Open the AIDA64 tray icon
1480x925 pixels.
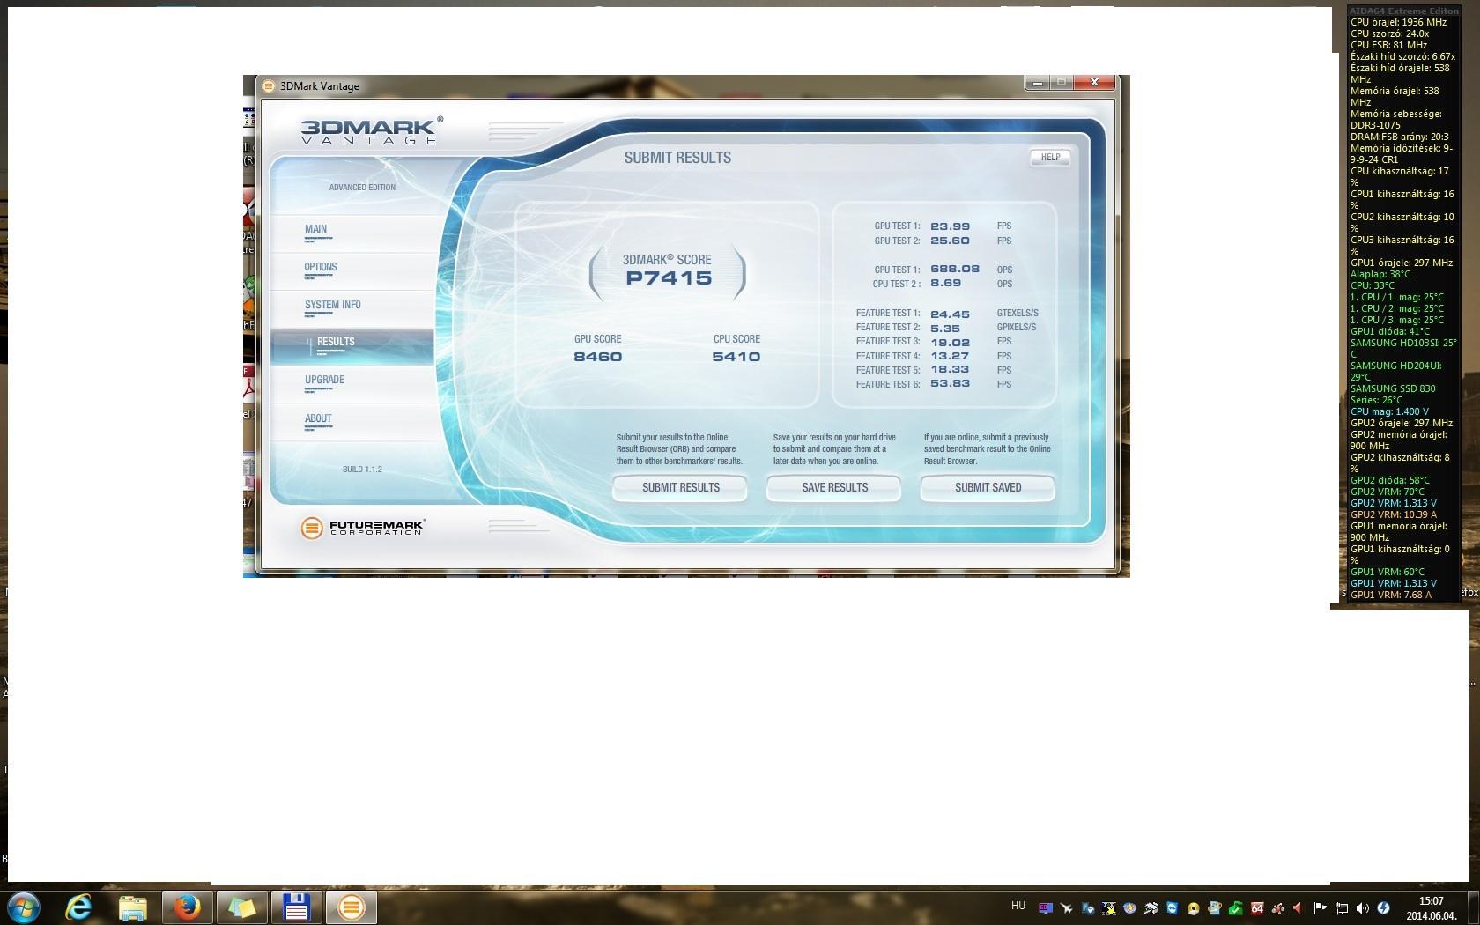coord(1257,907)
